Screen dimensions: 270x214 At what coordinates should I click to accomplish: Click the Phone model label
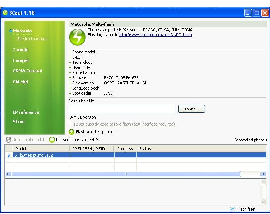pyautogui.click(x=84, y=52)
